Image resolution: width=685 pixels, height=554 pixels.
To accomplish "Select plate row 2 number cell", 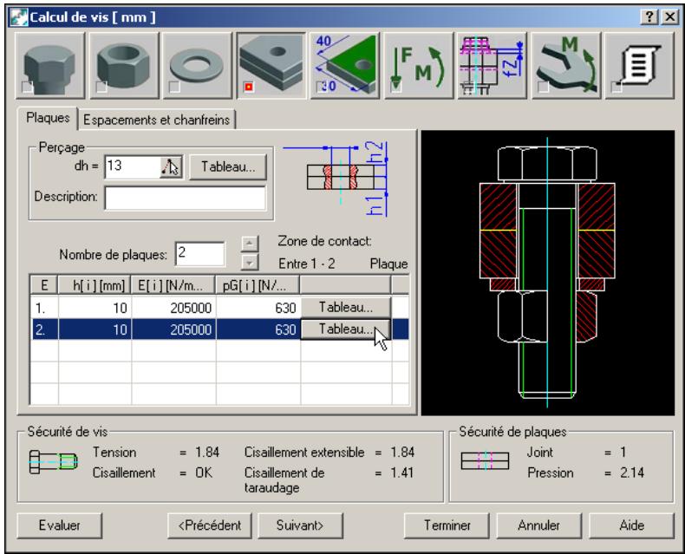I will click(44, 329).
